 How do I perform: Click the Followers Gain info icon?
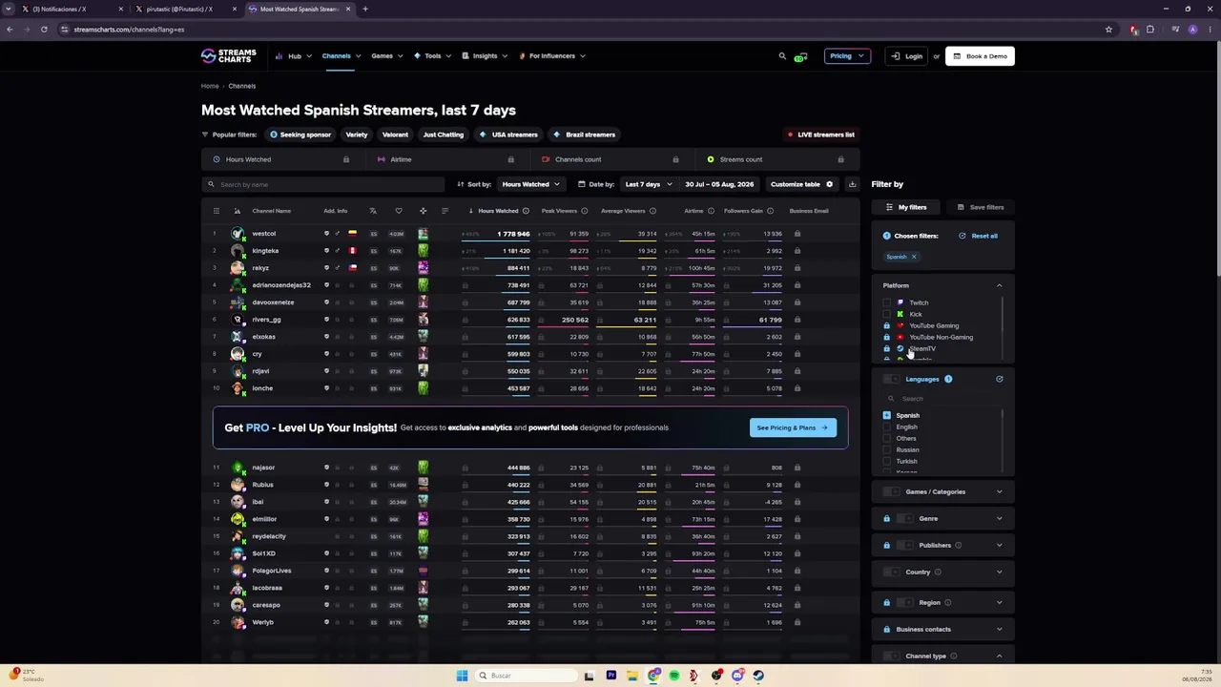(770, 211)
